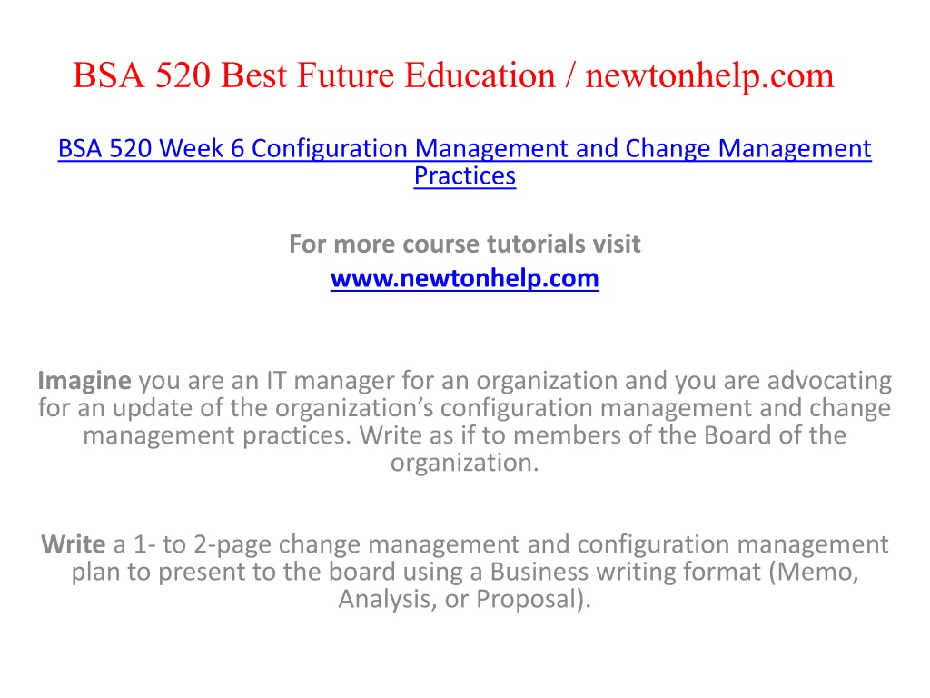
Task: Click the bold word 'Imagine'
Action: pos(84,381)
